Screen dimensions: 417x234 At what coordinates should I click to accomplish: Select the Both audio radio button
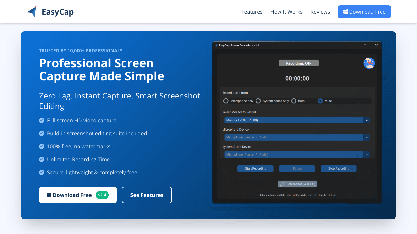pyautogui.click(x=294, y=101)
